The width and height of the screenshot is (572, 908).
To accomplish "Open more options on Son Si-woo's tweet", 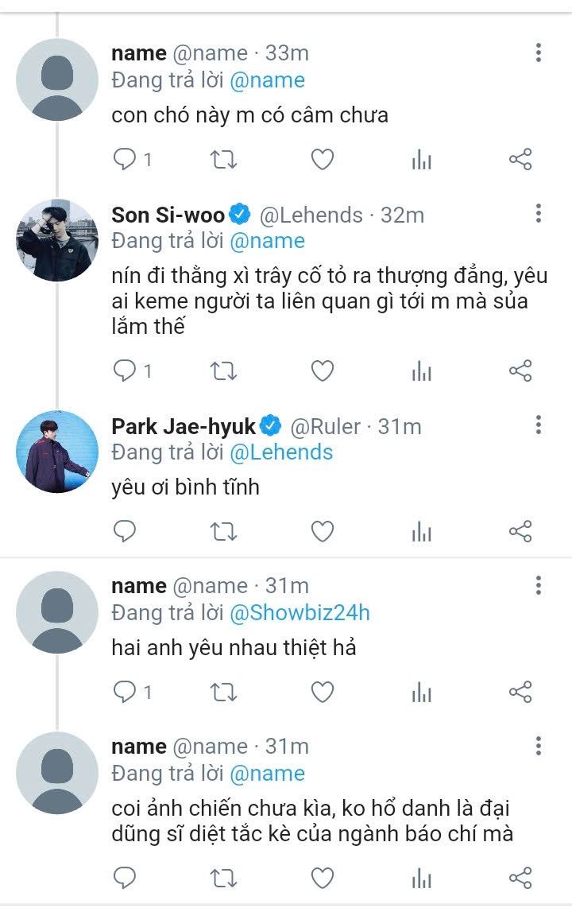I will click(539, 213).
